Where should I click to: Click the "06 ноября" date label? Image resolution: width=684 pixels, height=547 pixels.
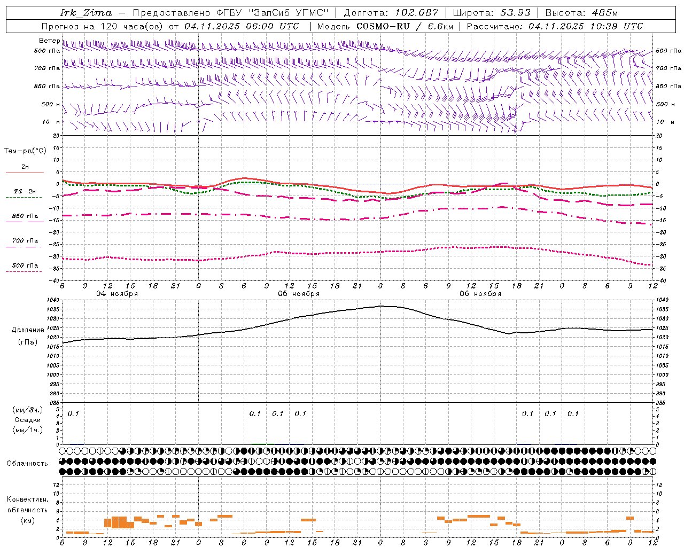(480, 294)
